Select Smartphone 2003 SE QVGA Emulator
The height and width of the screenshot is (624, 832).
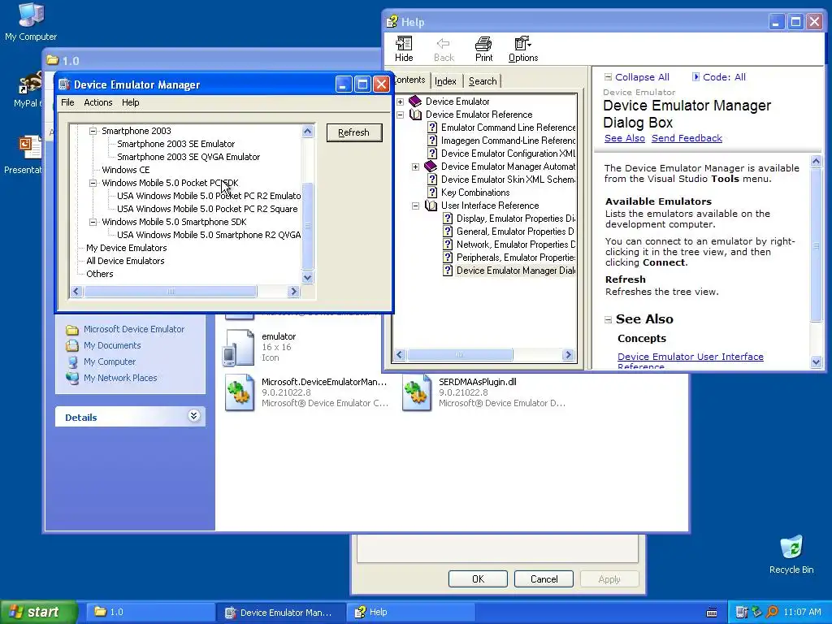click(x=188, y=157)
